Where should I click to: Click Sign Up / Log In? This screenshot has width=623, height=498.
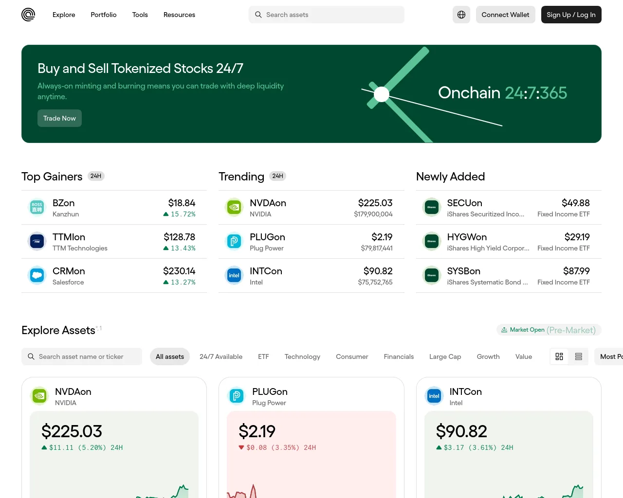click(x=571, y=15)
